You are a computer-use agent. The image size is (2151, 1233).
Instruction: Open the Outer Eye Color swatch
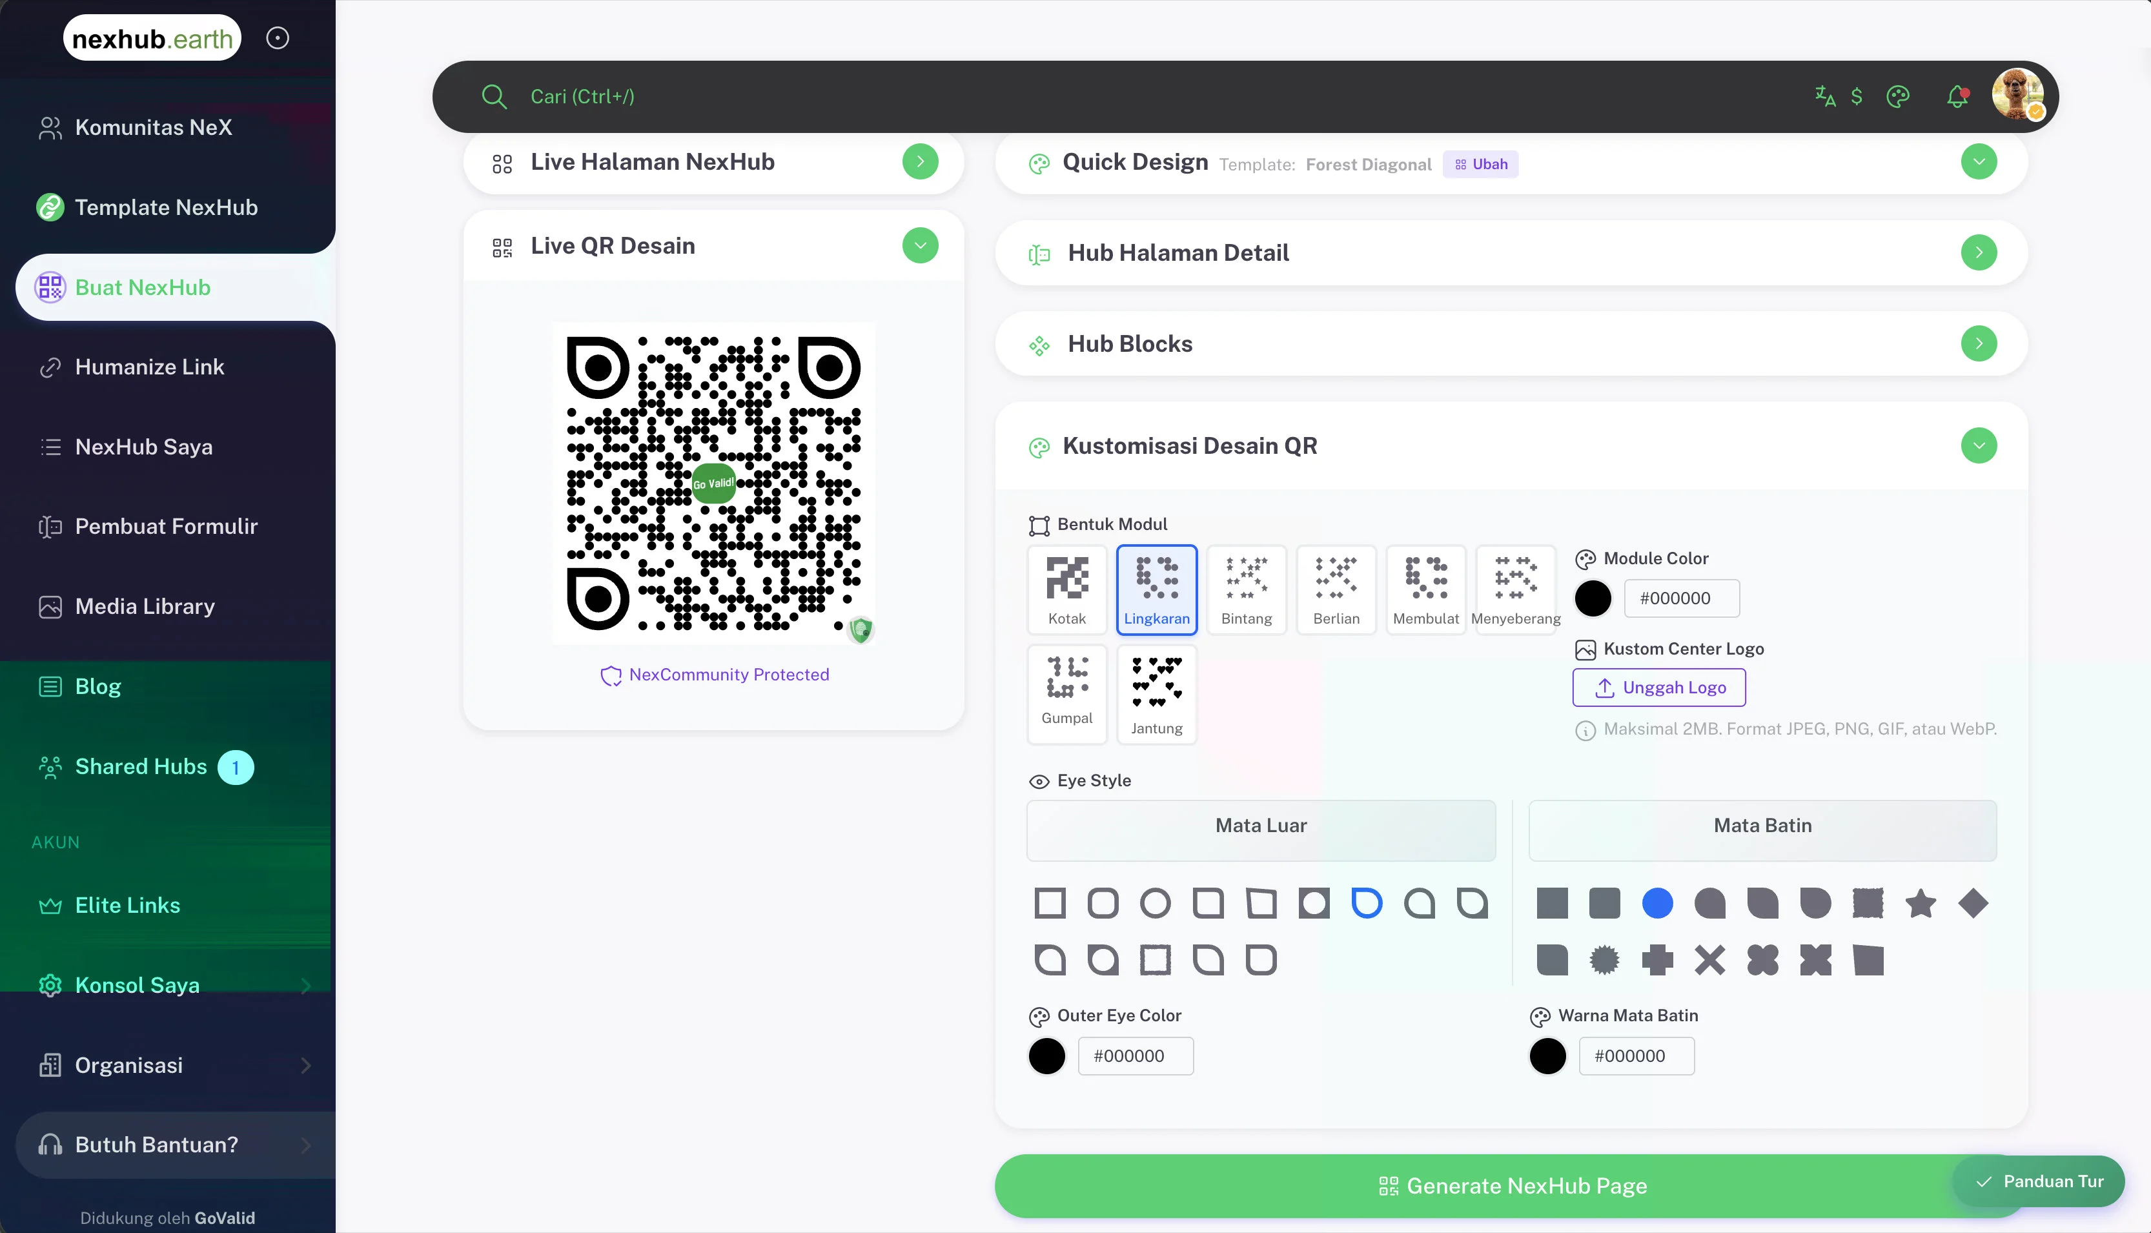tap(1046, 1056)
